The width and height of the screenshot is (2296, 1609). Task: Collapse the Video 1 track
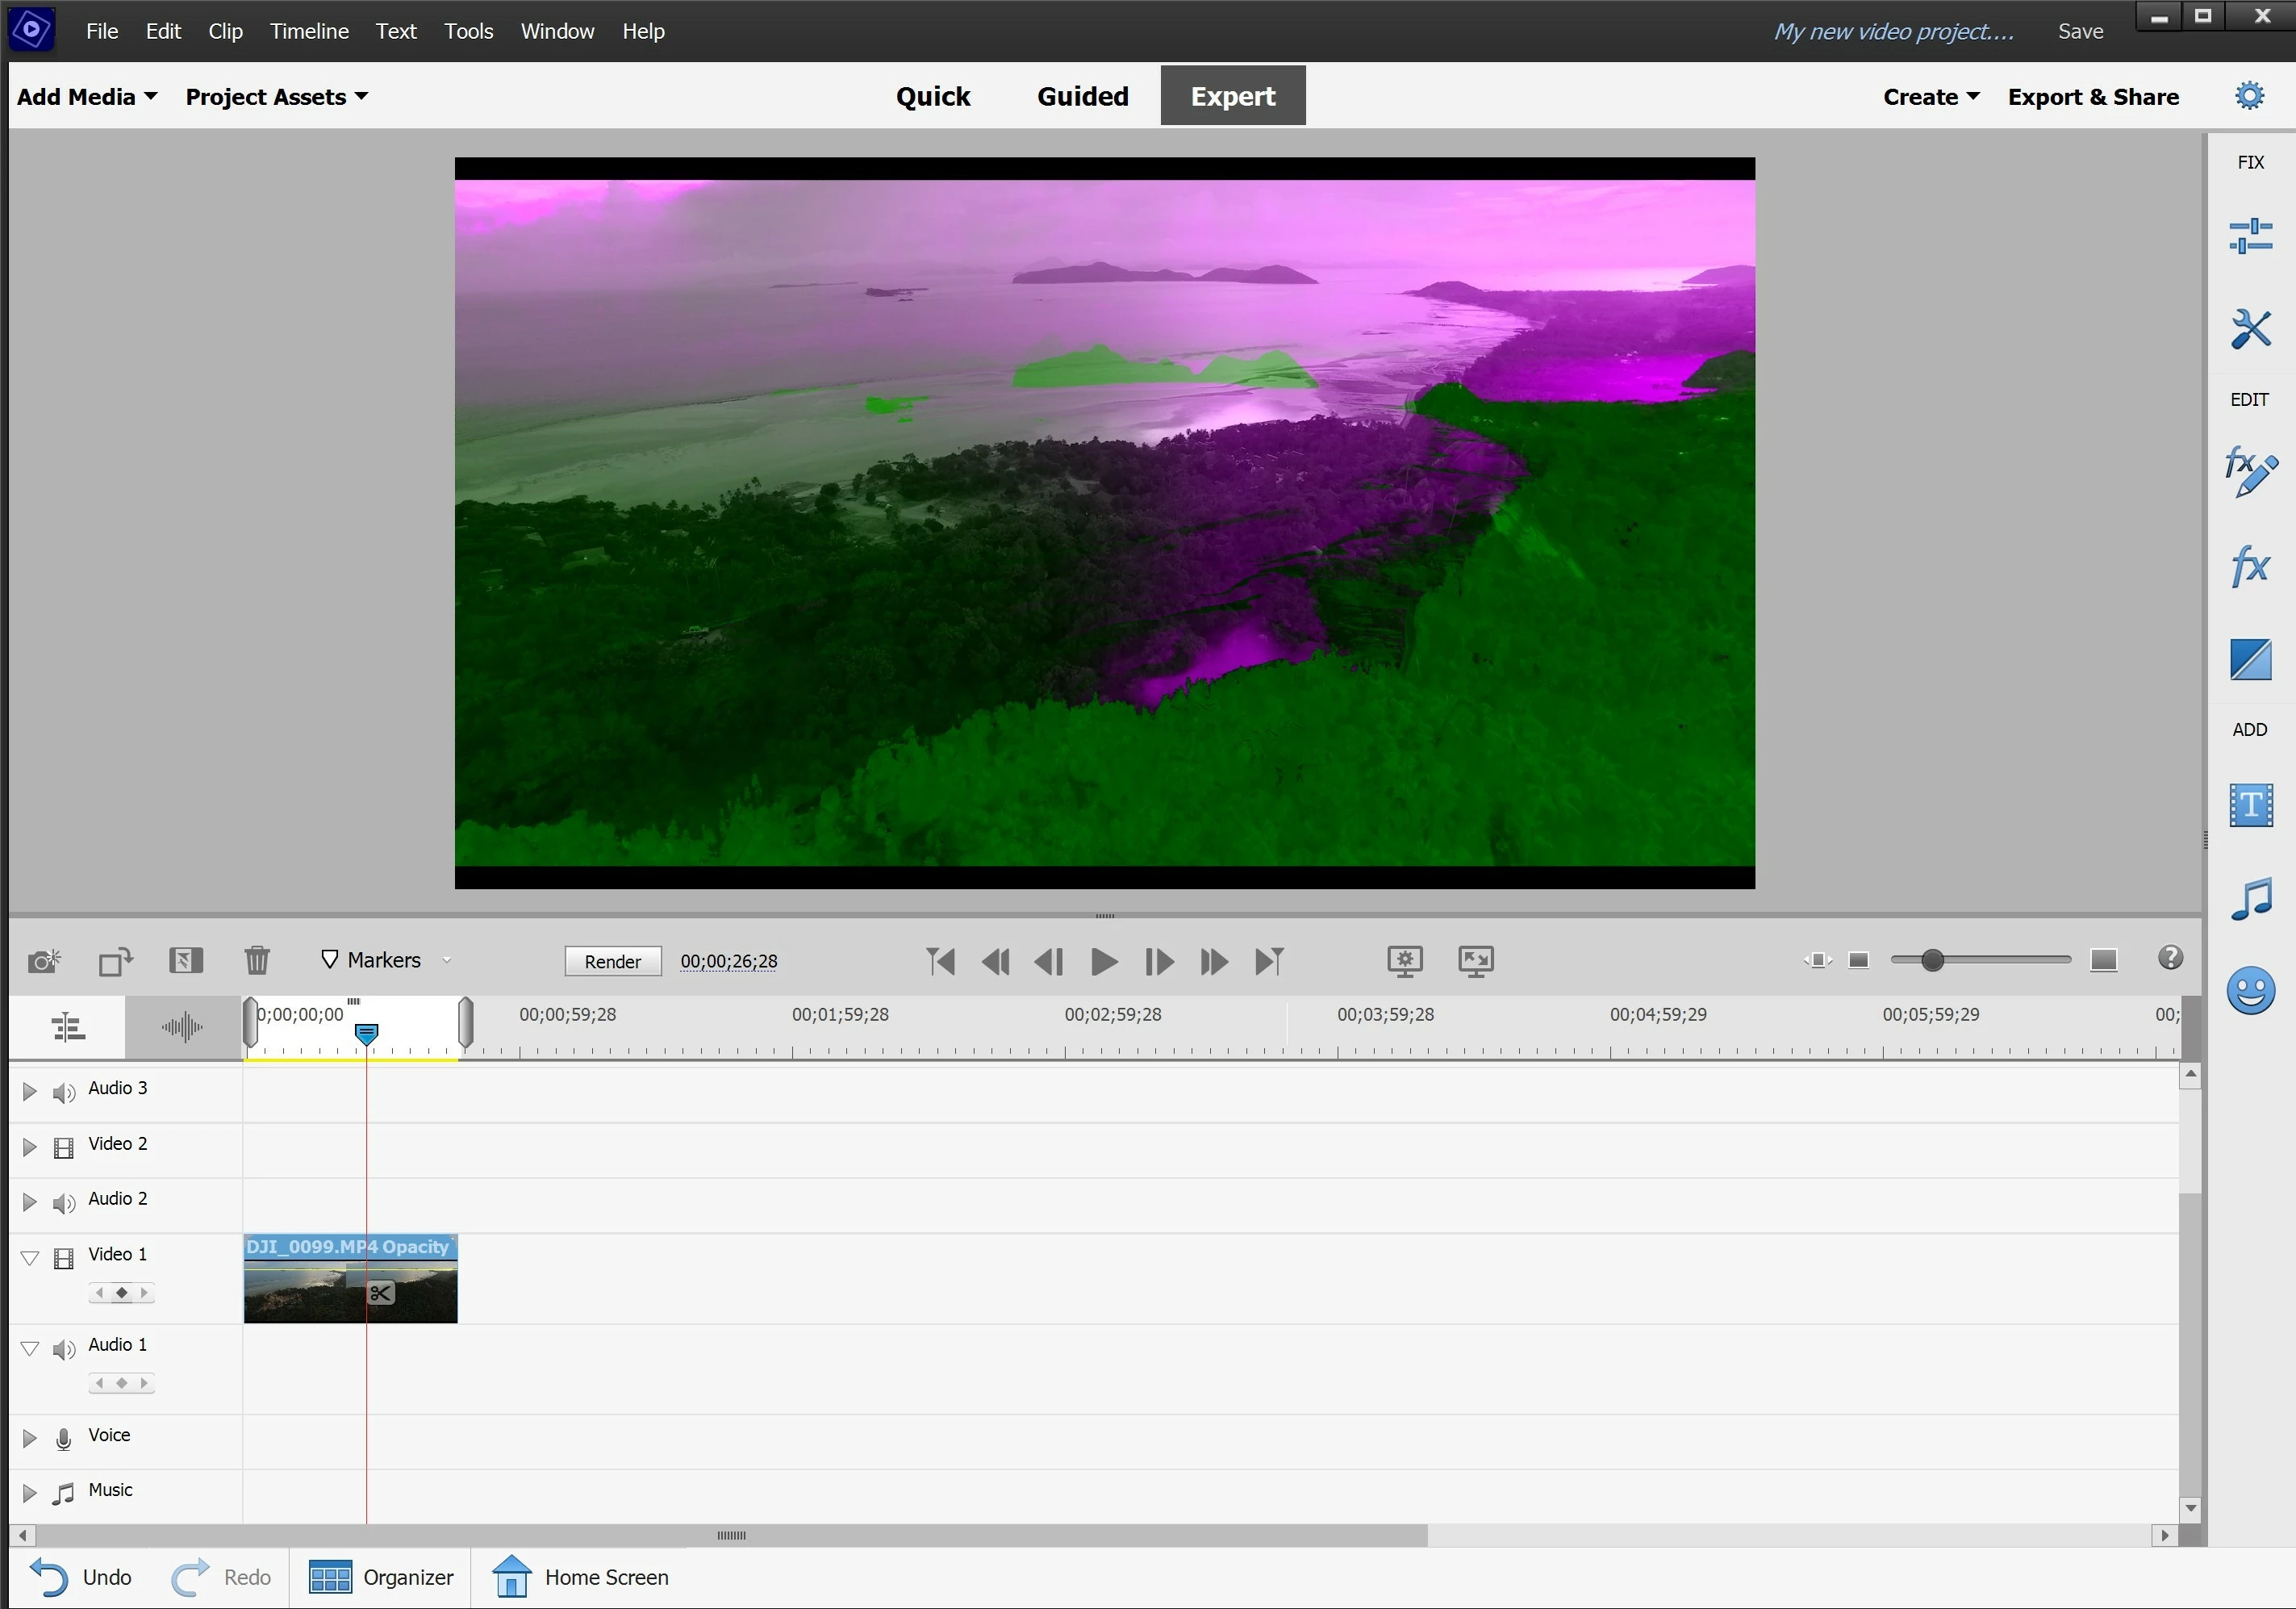point(29,1258)
